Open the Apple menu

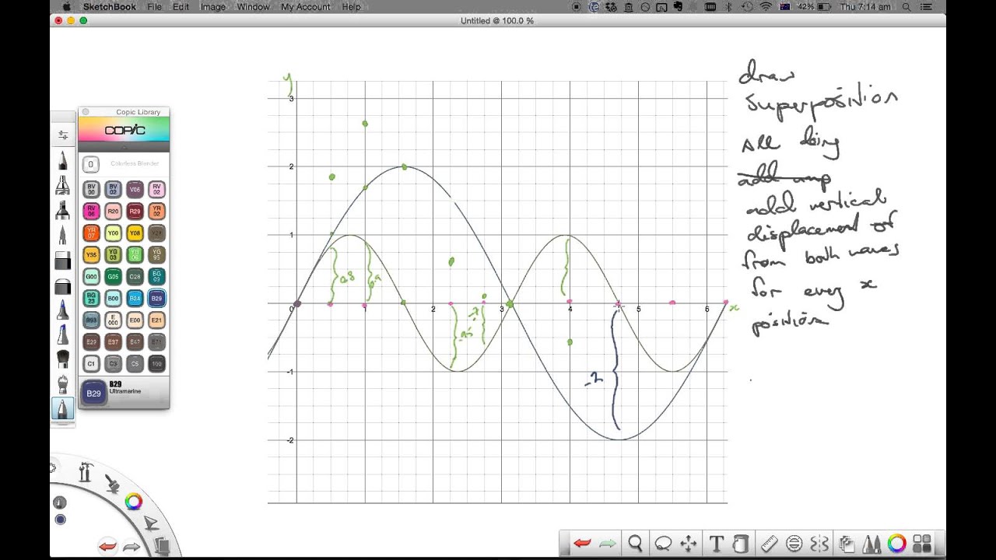66,7
